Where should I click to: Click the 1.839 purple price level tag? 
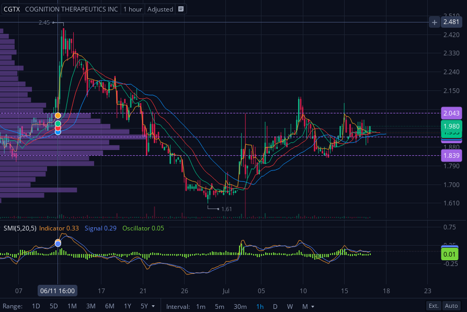point(451,155)
